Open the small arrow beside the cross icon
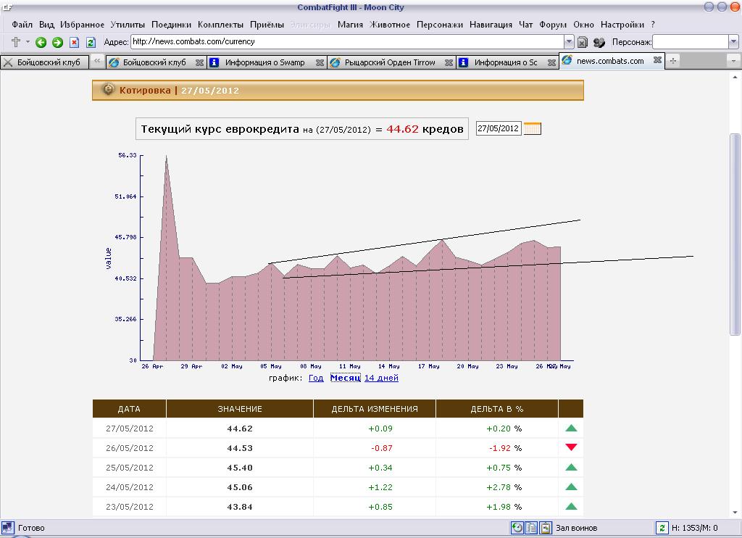 coord(28,41)
